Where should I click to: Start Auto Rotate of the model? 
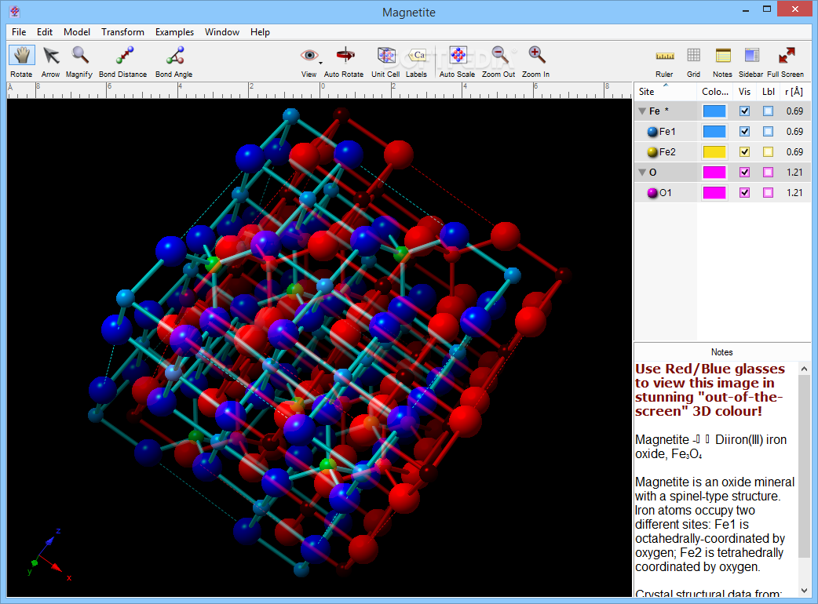point(344,61)
